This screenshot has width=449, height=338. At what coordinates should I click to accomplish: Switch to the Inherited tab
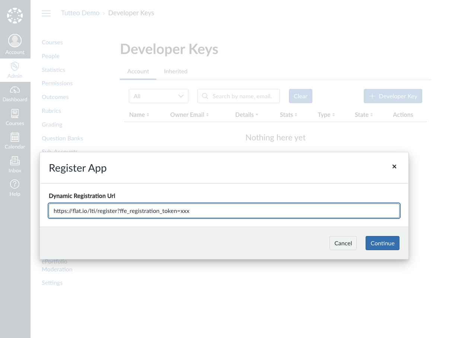[176, 71]
